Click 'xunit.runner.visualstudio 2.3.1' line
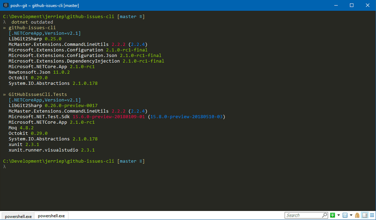 (x=52, y=150)
